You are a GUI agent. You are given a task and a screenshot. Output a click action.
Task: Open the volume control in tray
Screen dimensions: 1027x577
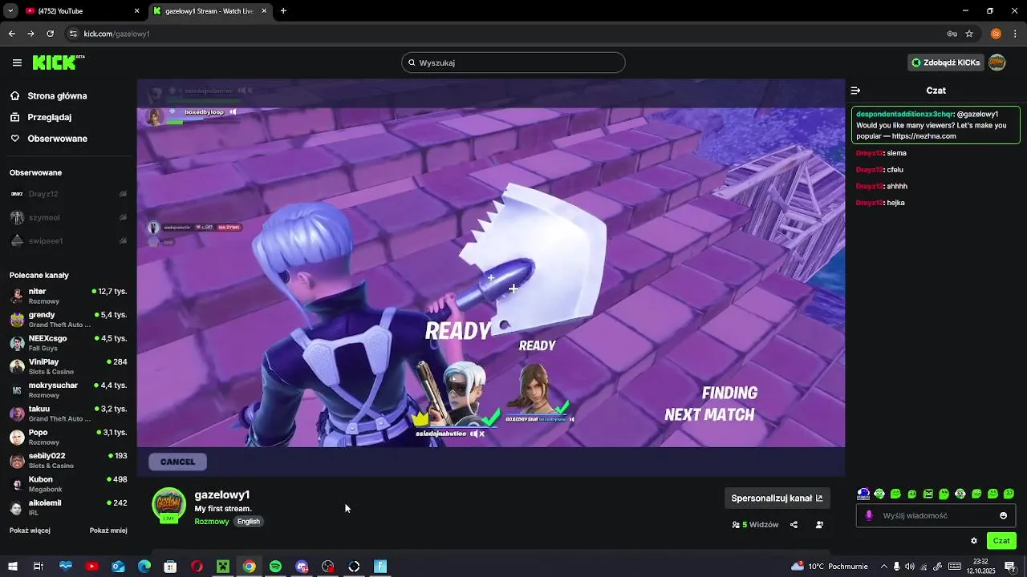coord(911,567)
